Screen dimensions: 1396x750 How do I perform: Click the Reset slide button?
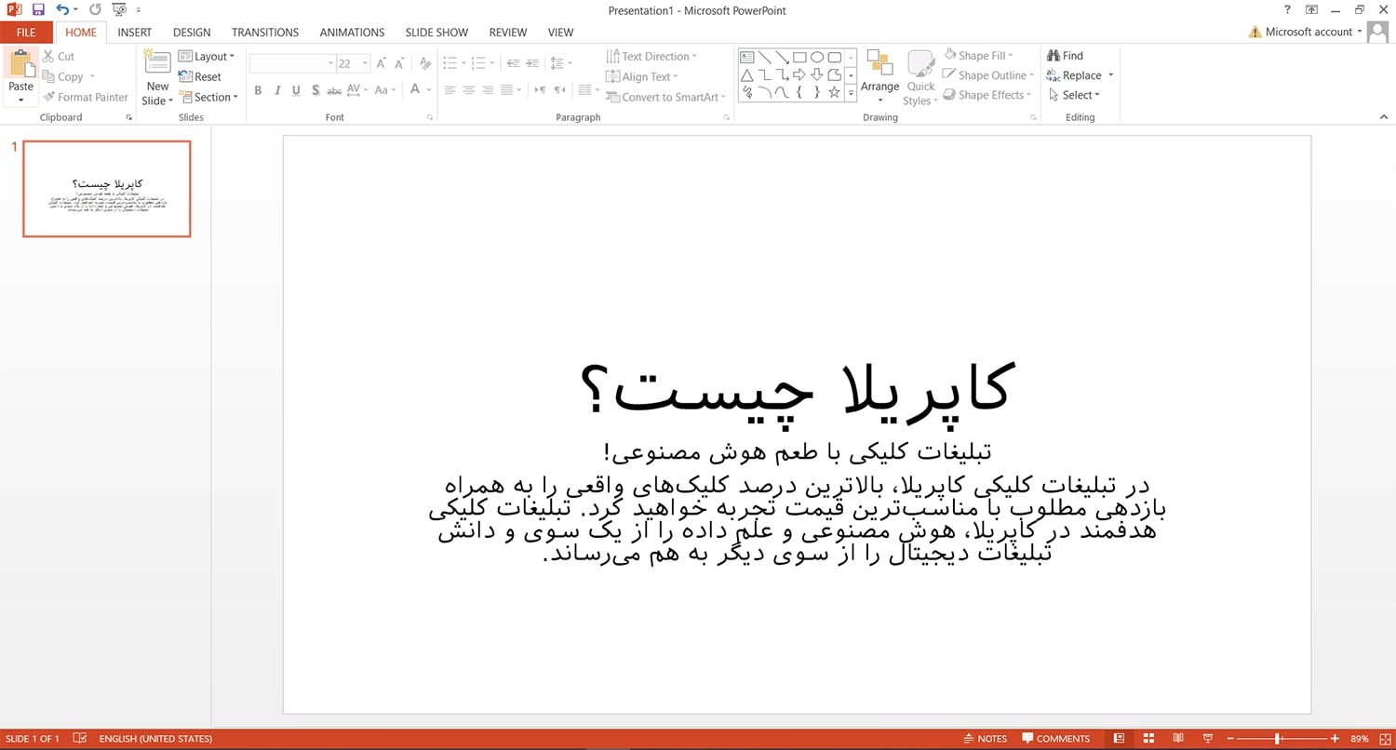tap(200, 77)
